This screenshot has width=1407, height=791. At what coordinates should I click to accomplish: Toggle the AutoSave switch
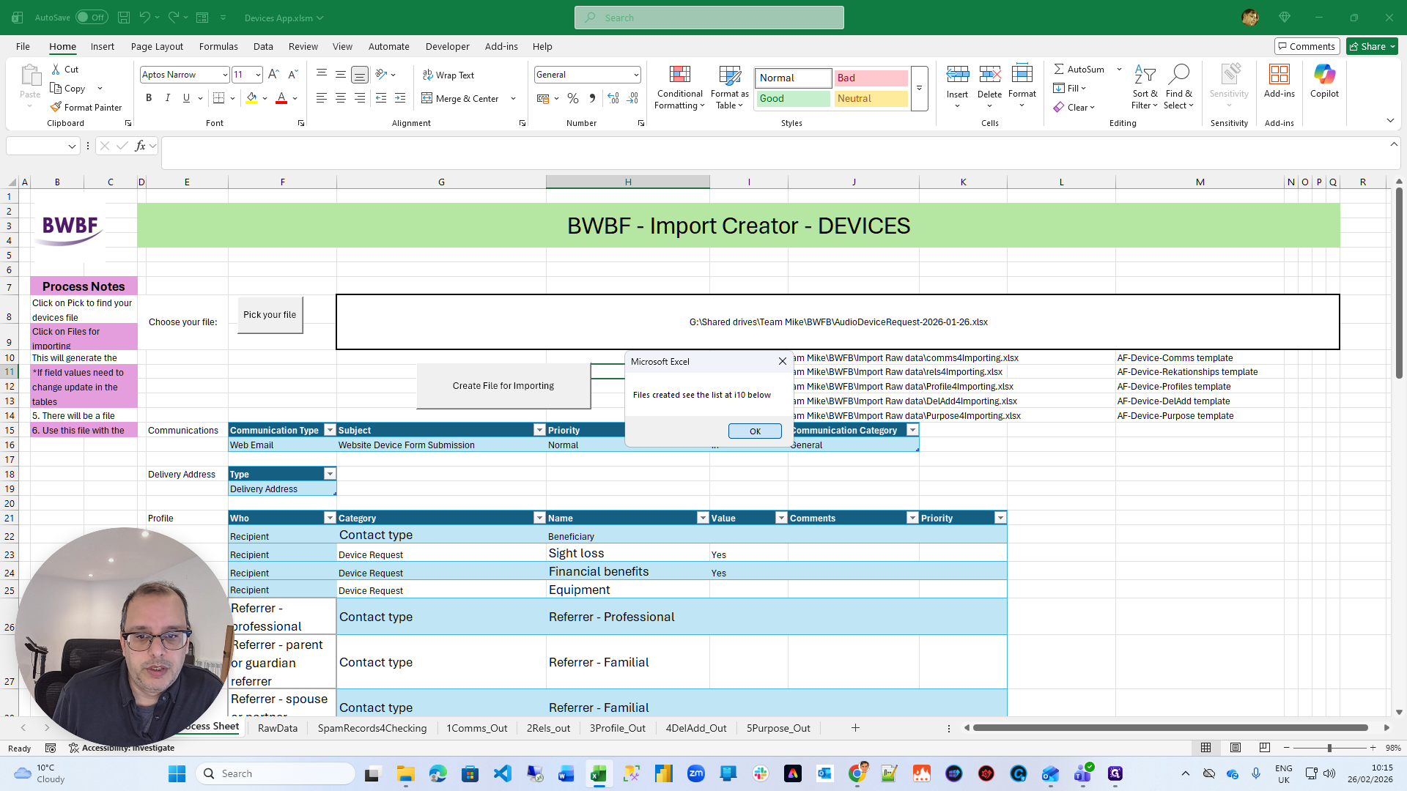pyautogui.click(x=92, y=18)
